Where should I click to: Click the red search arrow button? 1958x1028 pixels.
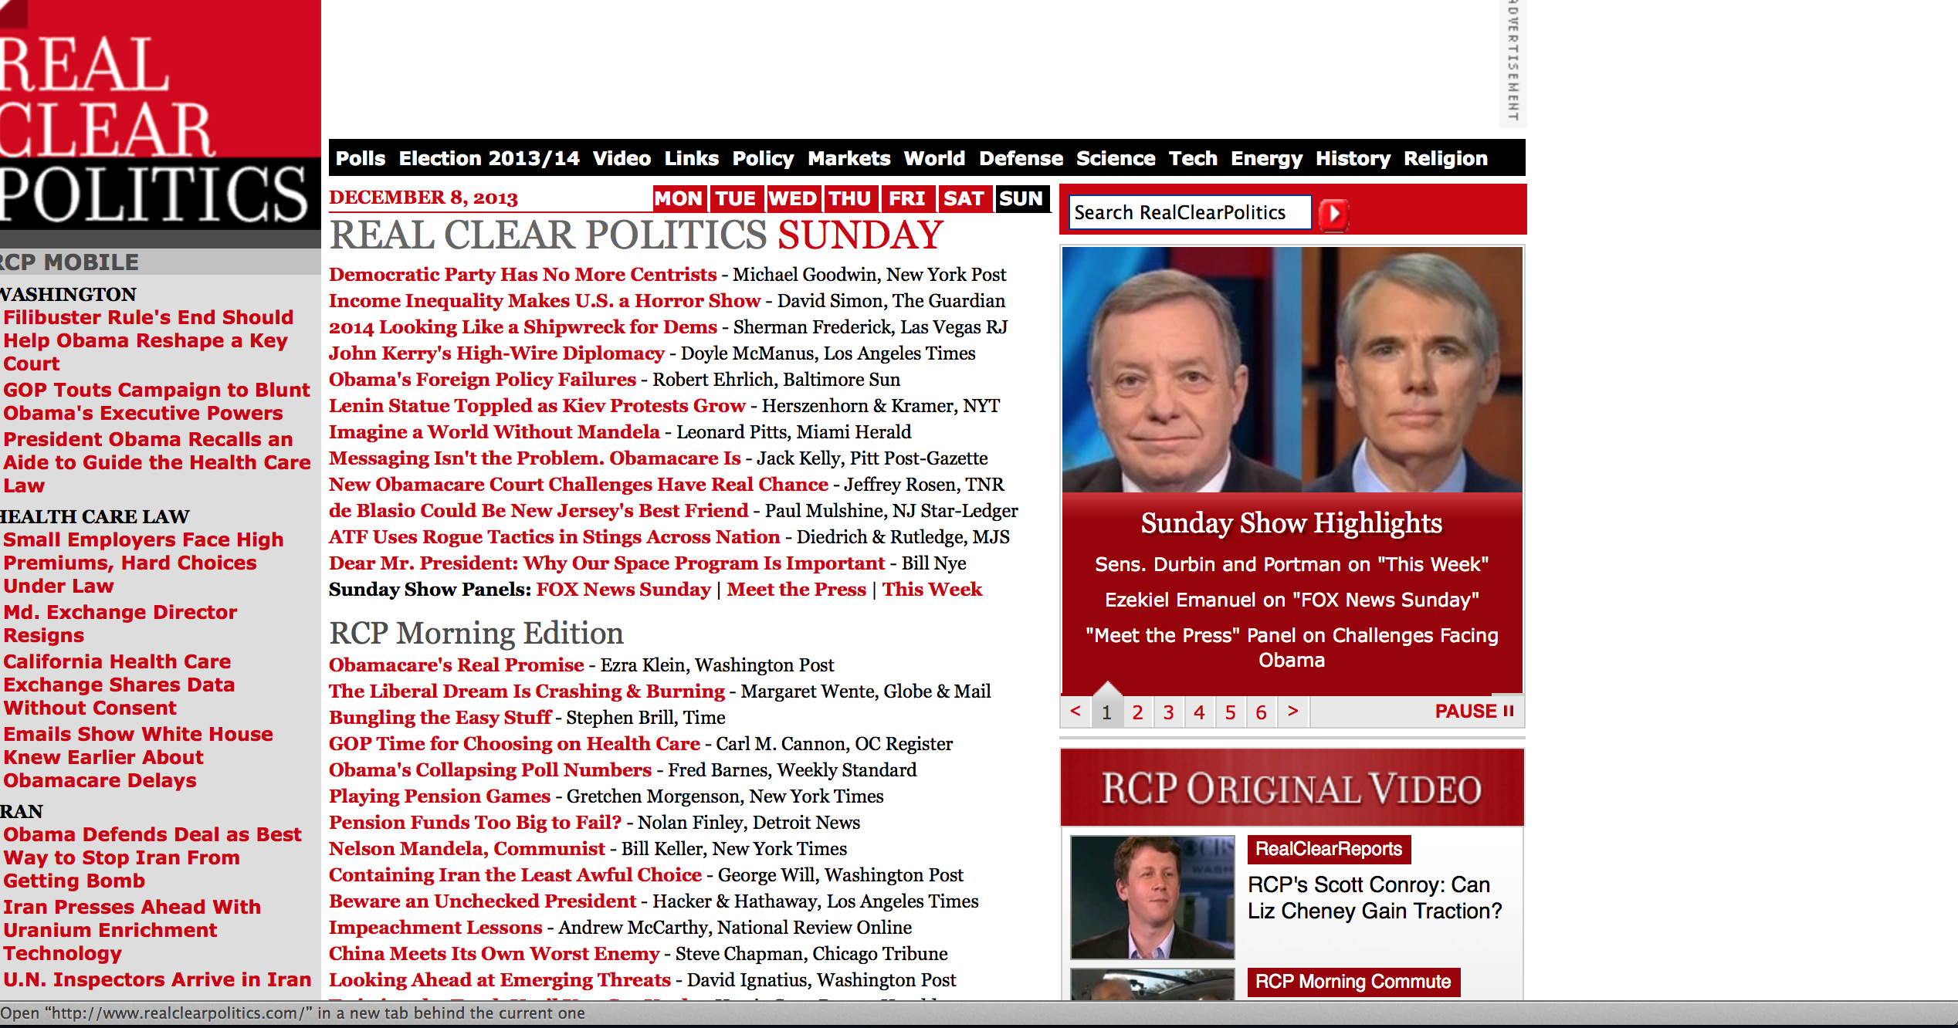[x=1333, y=214]
